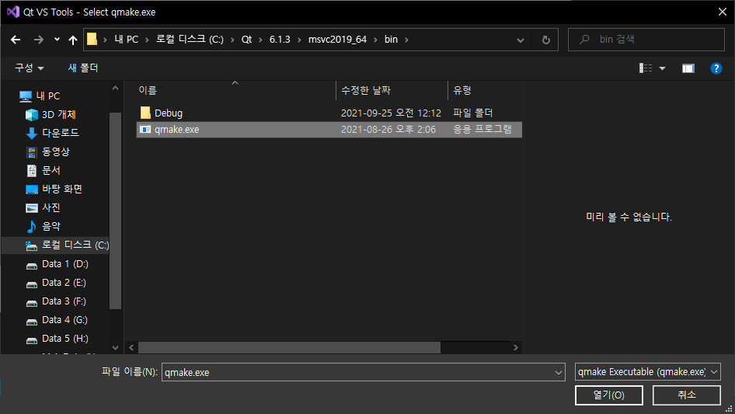
Task: Select '6.1.3' breadcrumb in address bar
Action: [x=280, y=40]
